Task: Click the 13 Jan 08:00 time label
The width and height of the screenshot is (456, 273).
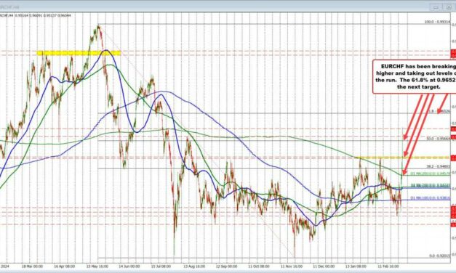Action: pyautogui.click(x=356, y=266)
